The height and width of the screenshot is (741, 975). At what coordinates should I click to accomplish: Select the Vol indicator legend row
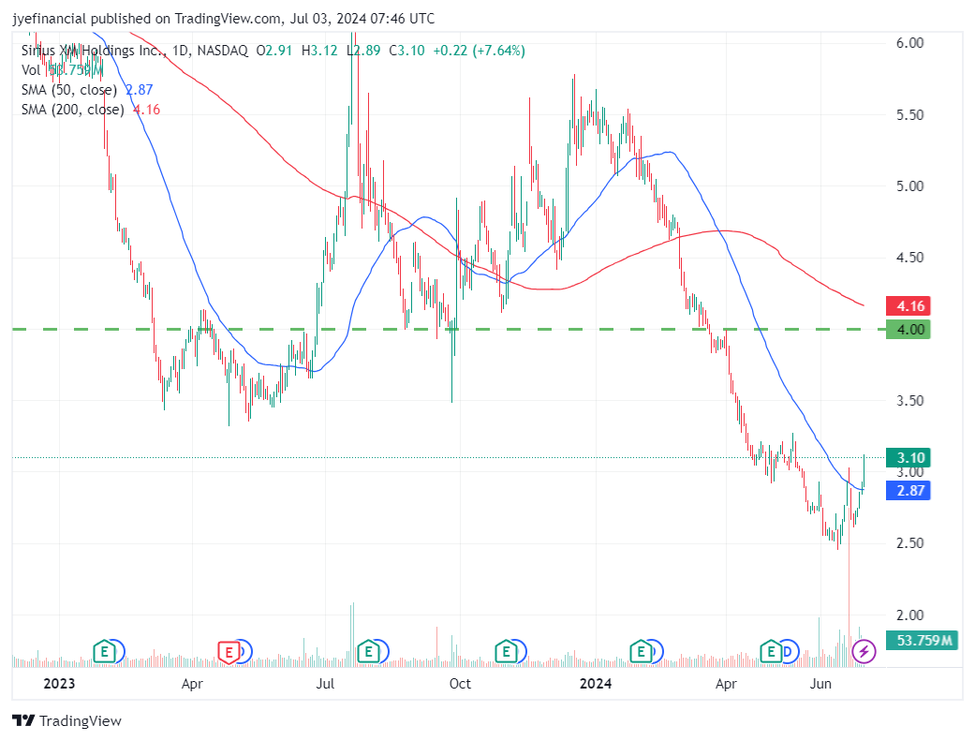click(x=62, y=70)
